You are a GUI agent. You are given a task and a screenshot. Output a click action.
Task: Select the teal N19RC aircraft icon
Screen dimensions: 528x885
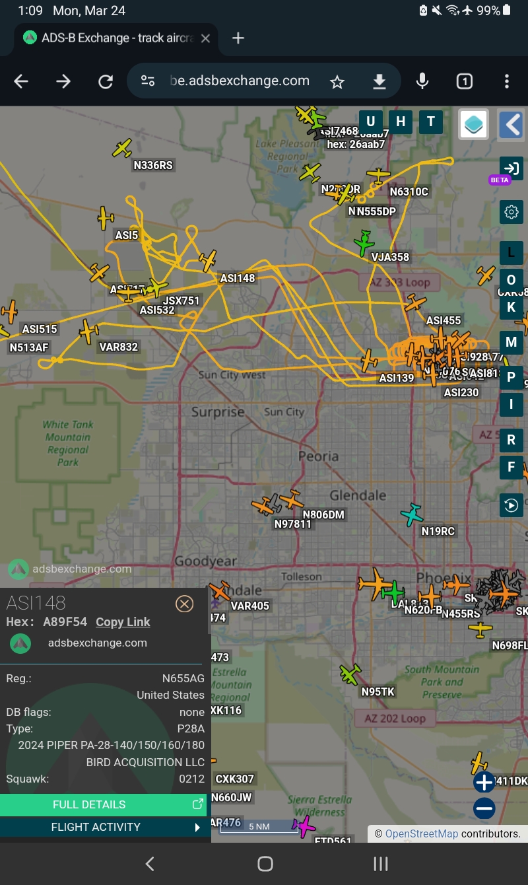click(412, 514)
